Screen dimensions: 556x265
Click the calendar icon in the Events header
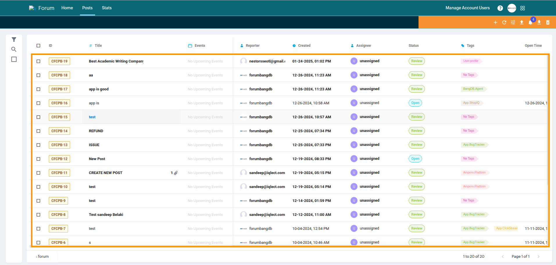click(x=190, y=46)
